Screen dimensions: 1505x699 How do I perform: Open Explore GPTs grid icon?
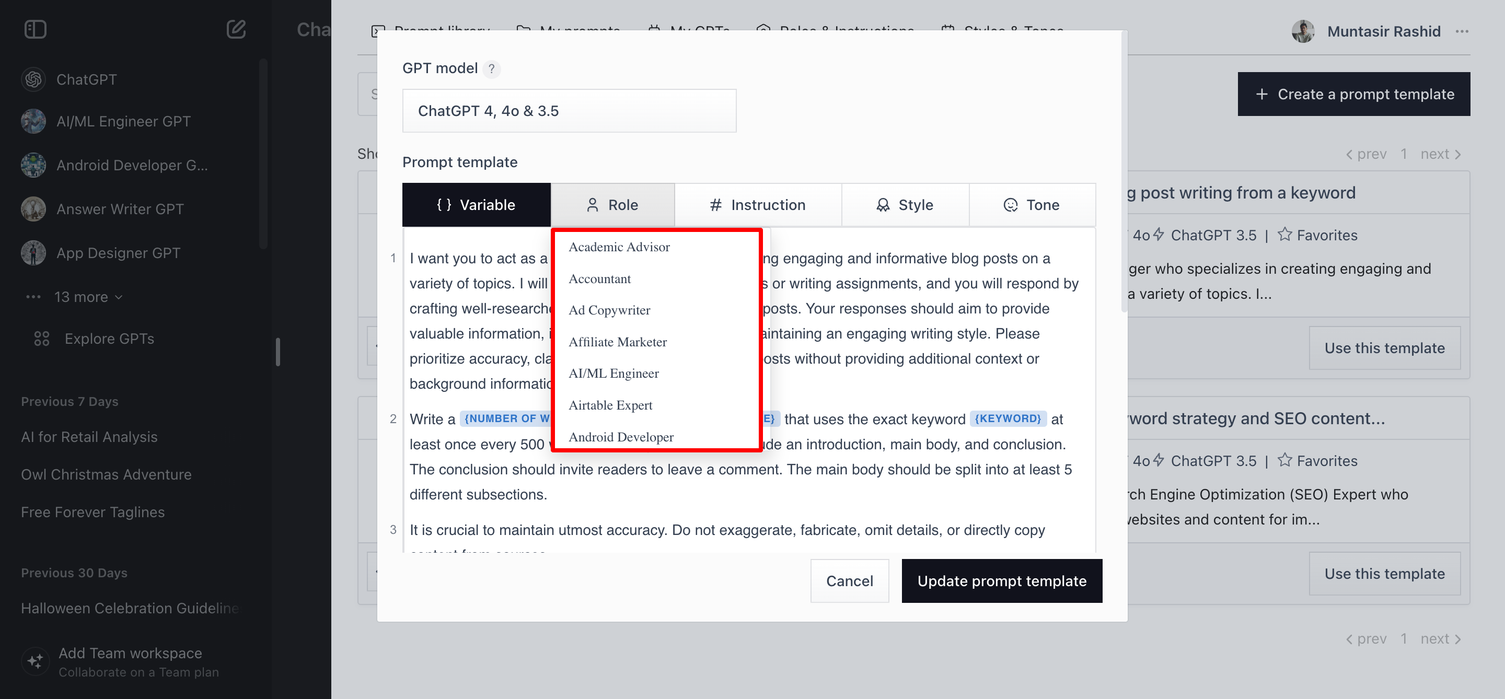41,339
